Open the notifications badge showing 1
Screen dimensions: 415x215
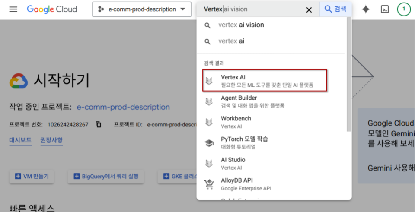(404, 9)
